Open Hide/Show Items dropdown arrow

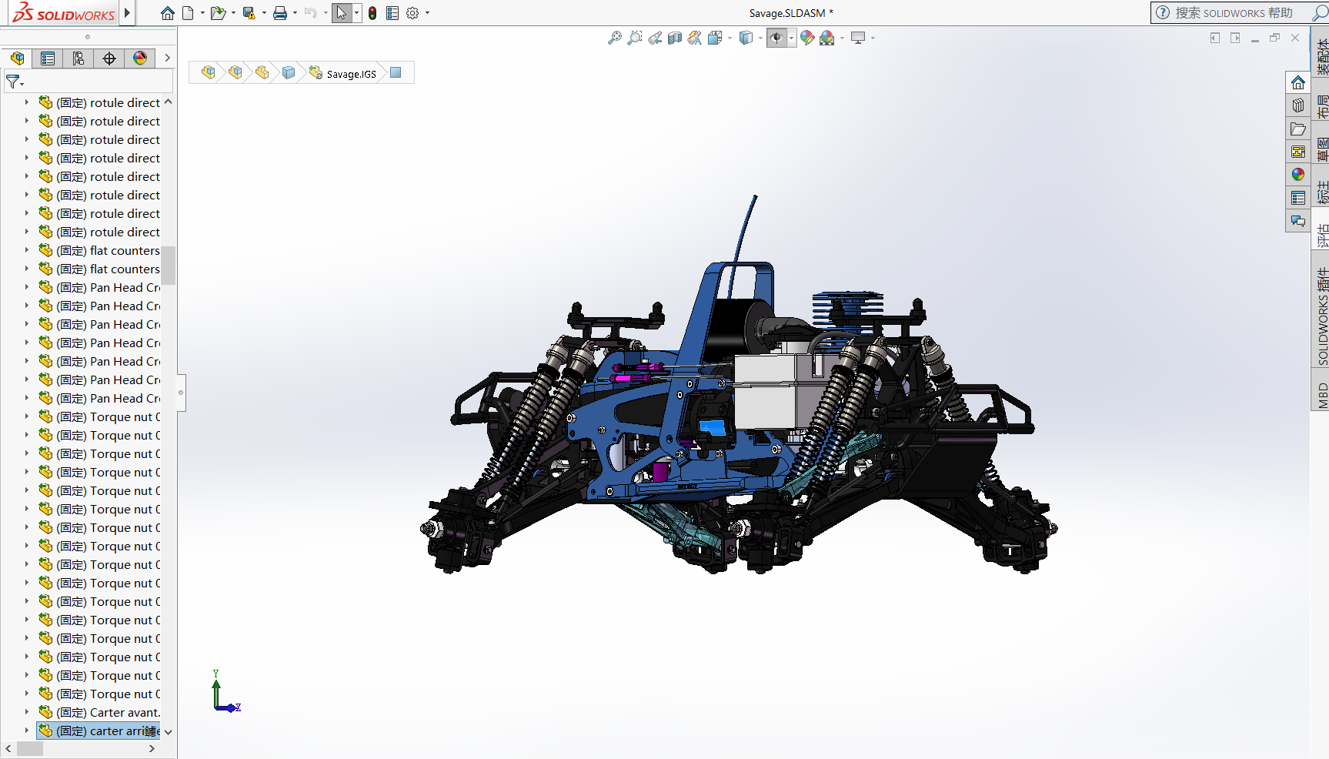[x=791, y=38]
